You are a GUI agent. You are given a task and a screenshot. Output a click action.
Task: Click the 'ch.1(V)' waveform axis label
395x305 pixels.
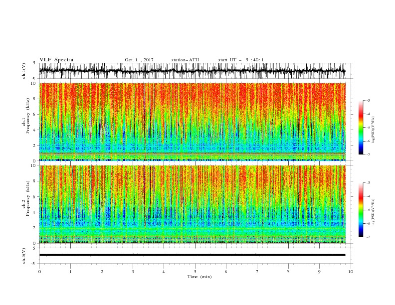(x=24, y=71)
